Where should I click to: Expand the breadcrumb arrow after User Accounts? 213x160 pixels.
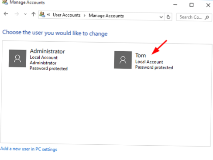[x=85, y=16]
